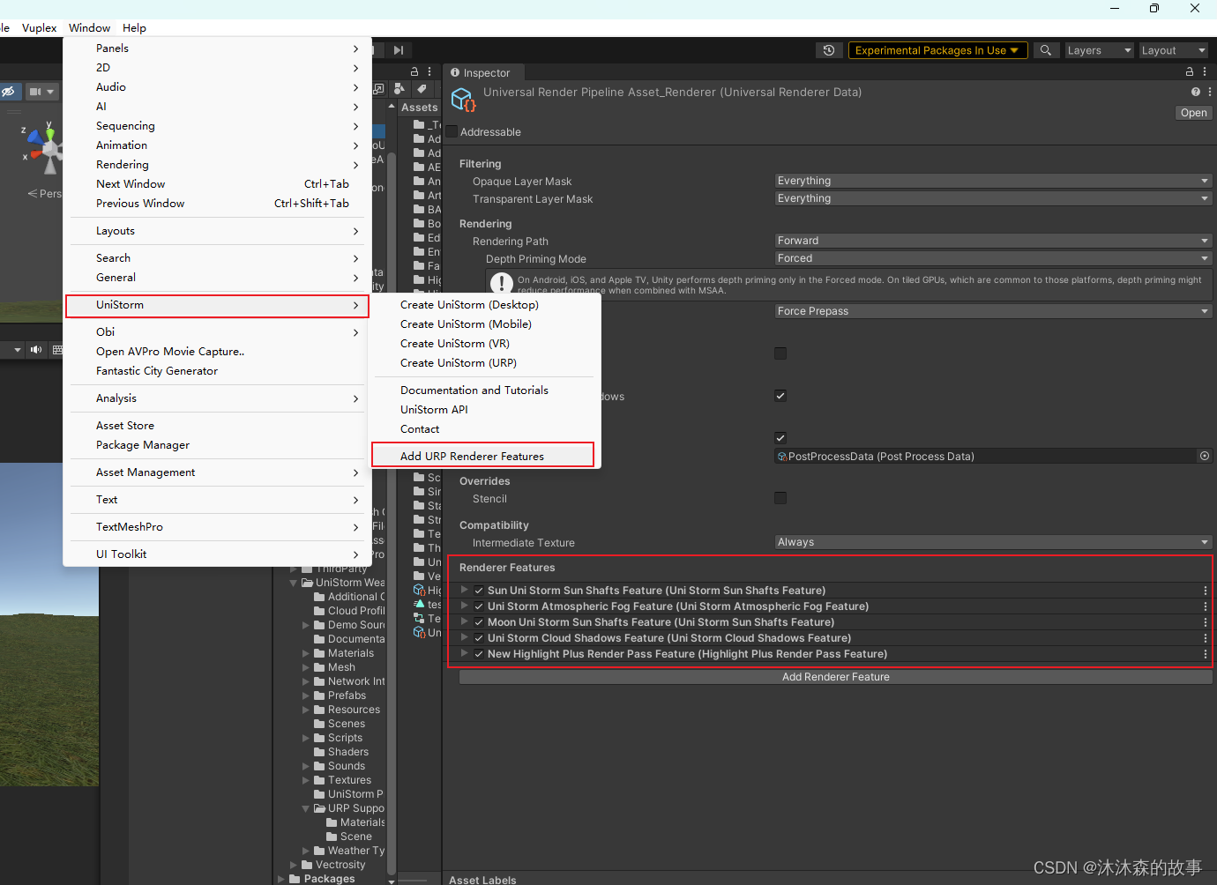Toggle the Inspector lock icon
Viewport: 1217px width, 885px height.
pos(1189,72)
